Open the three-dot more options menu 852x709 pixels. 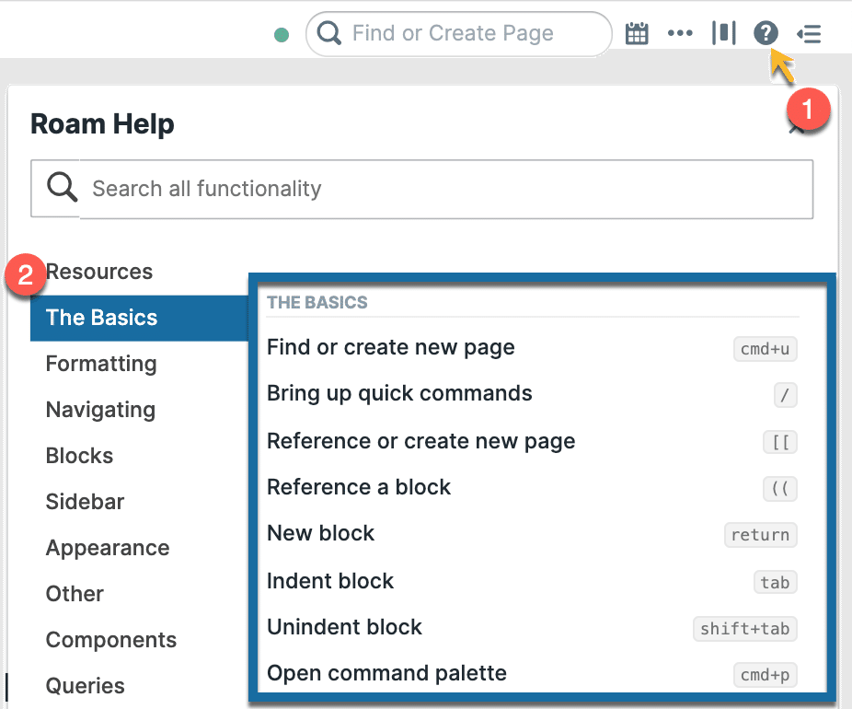point(680,34)
